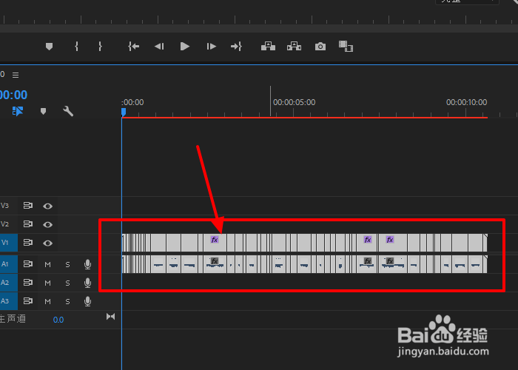Mark Out point with the right brace button
This screenshot has height=370, width=518.
(100, 46)
